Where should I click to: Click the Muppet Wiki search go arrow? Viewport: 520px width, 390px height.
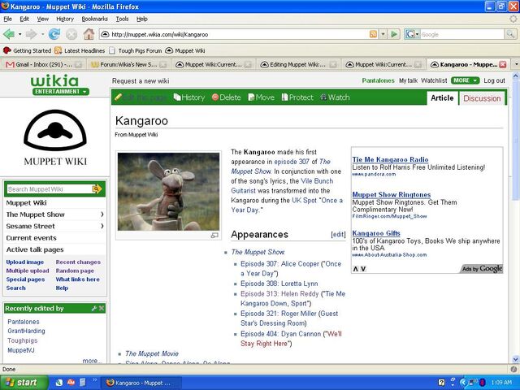(97, 189)
